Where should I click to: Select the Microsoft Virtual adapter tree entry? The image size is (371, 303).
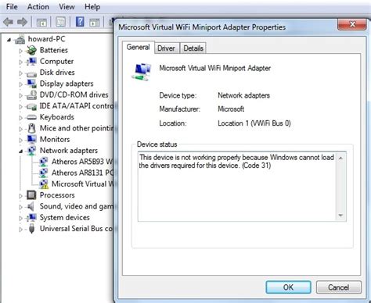coord(83,184)
